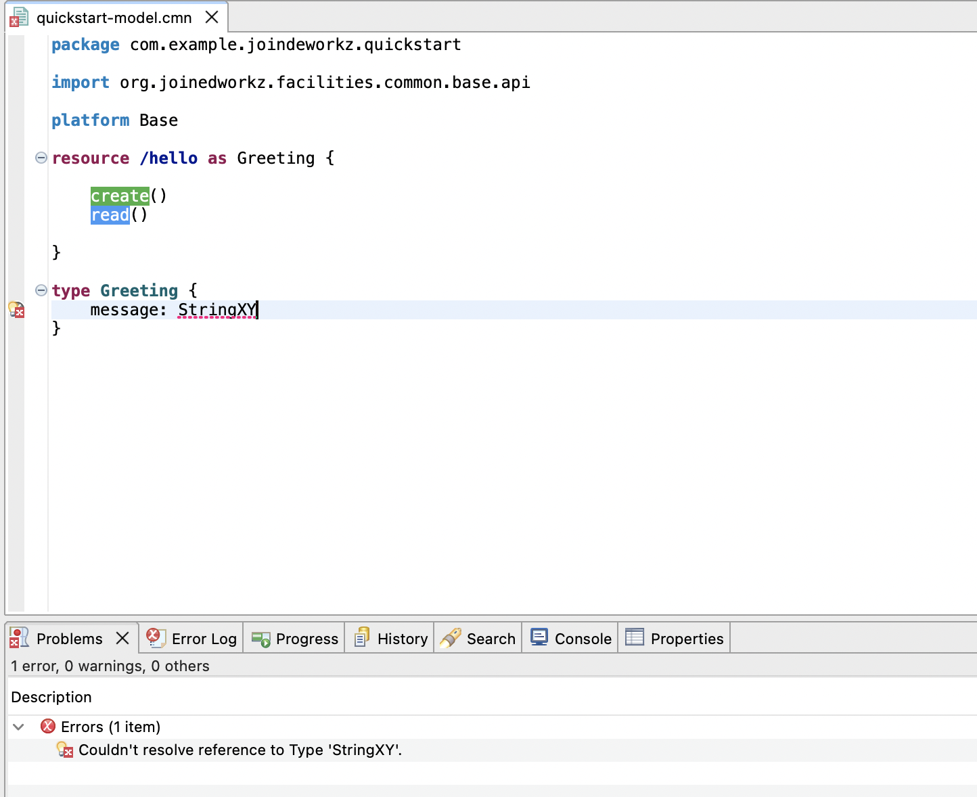The width and height of the screenshot is (977, 797).
Task: Click the underlined StringXY text in the editor
Action: click(x=215, y=310)
